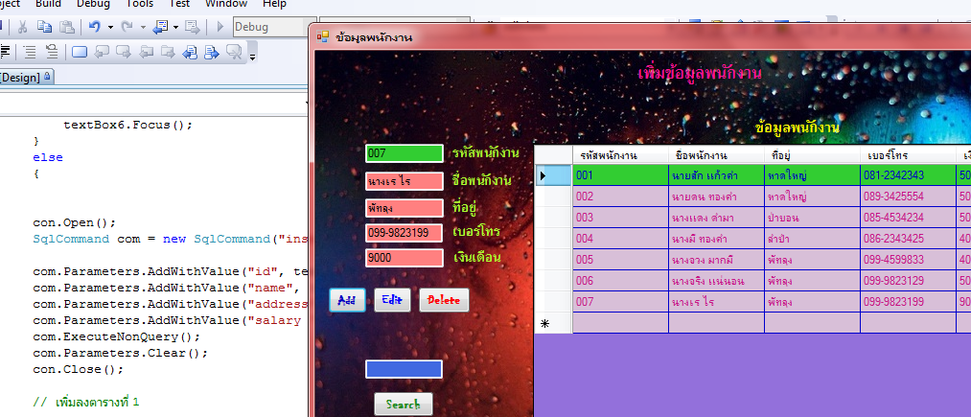Viewport: 971px width, 417px height.
Task: Open the Test menu
Action: click(179, 5)
